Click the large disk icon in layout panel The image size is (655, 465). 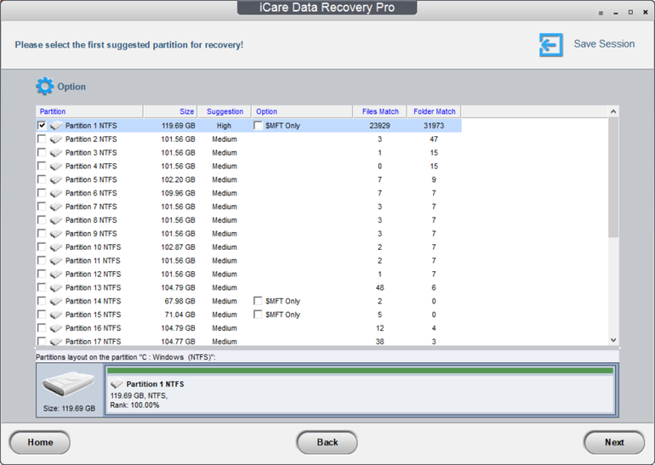69,383
